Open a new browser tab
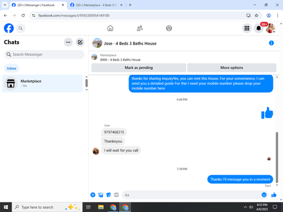Viewport: 283px width, 212px height. pyautogui.click(x=130, y=5)
